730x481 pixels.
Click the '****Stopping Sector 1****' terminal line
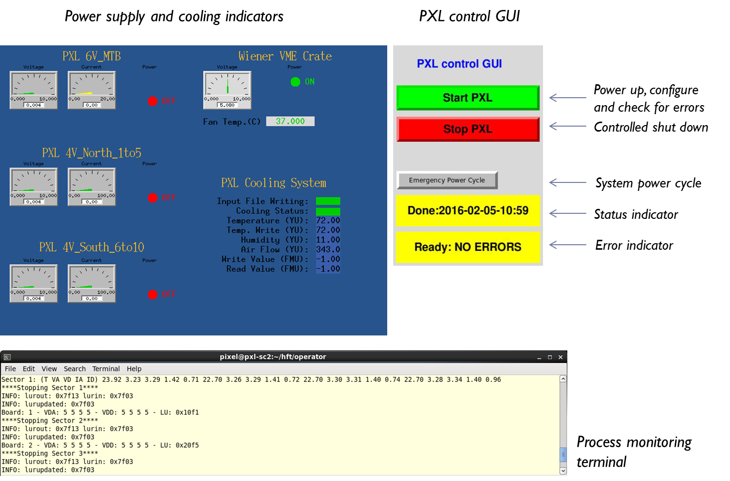pos(50,388)
